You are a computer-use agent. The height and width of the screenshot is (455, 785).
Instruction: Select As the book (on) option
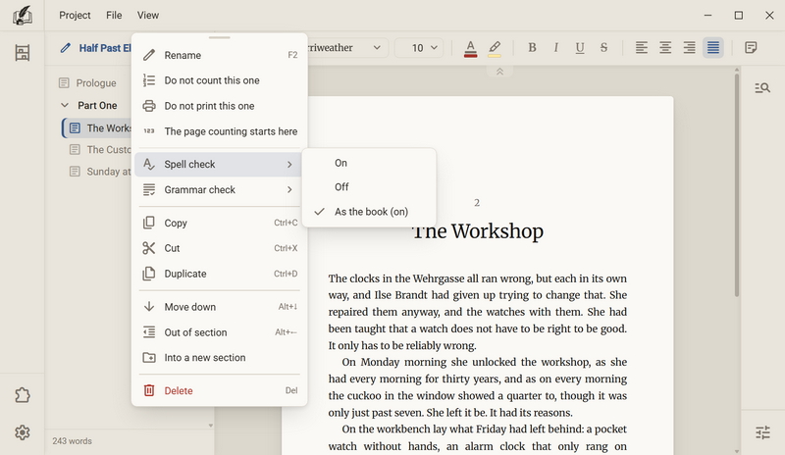pyautogui.click(x=369, y=212)
